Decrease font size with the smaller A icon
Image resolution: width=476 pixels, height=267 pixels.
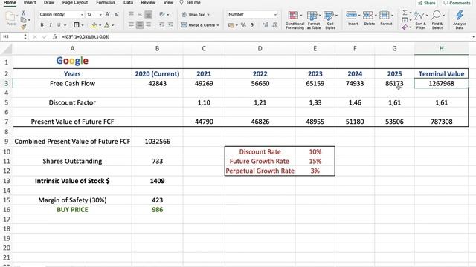point(117,14)
